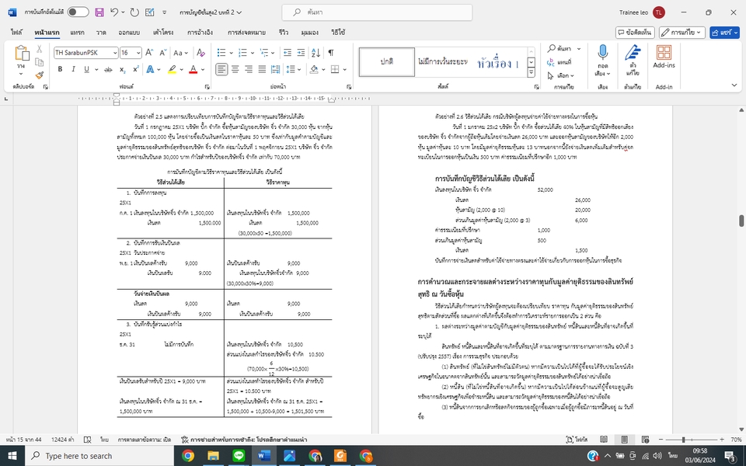
Task: Click the Copy icon in clipboard group
Action: [x=40, y=62]
